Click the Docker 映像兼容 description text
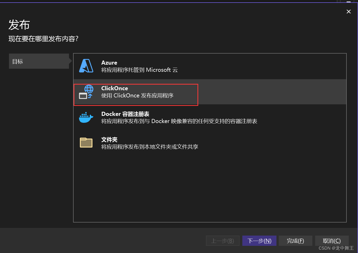 click(179, 121)
